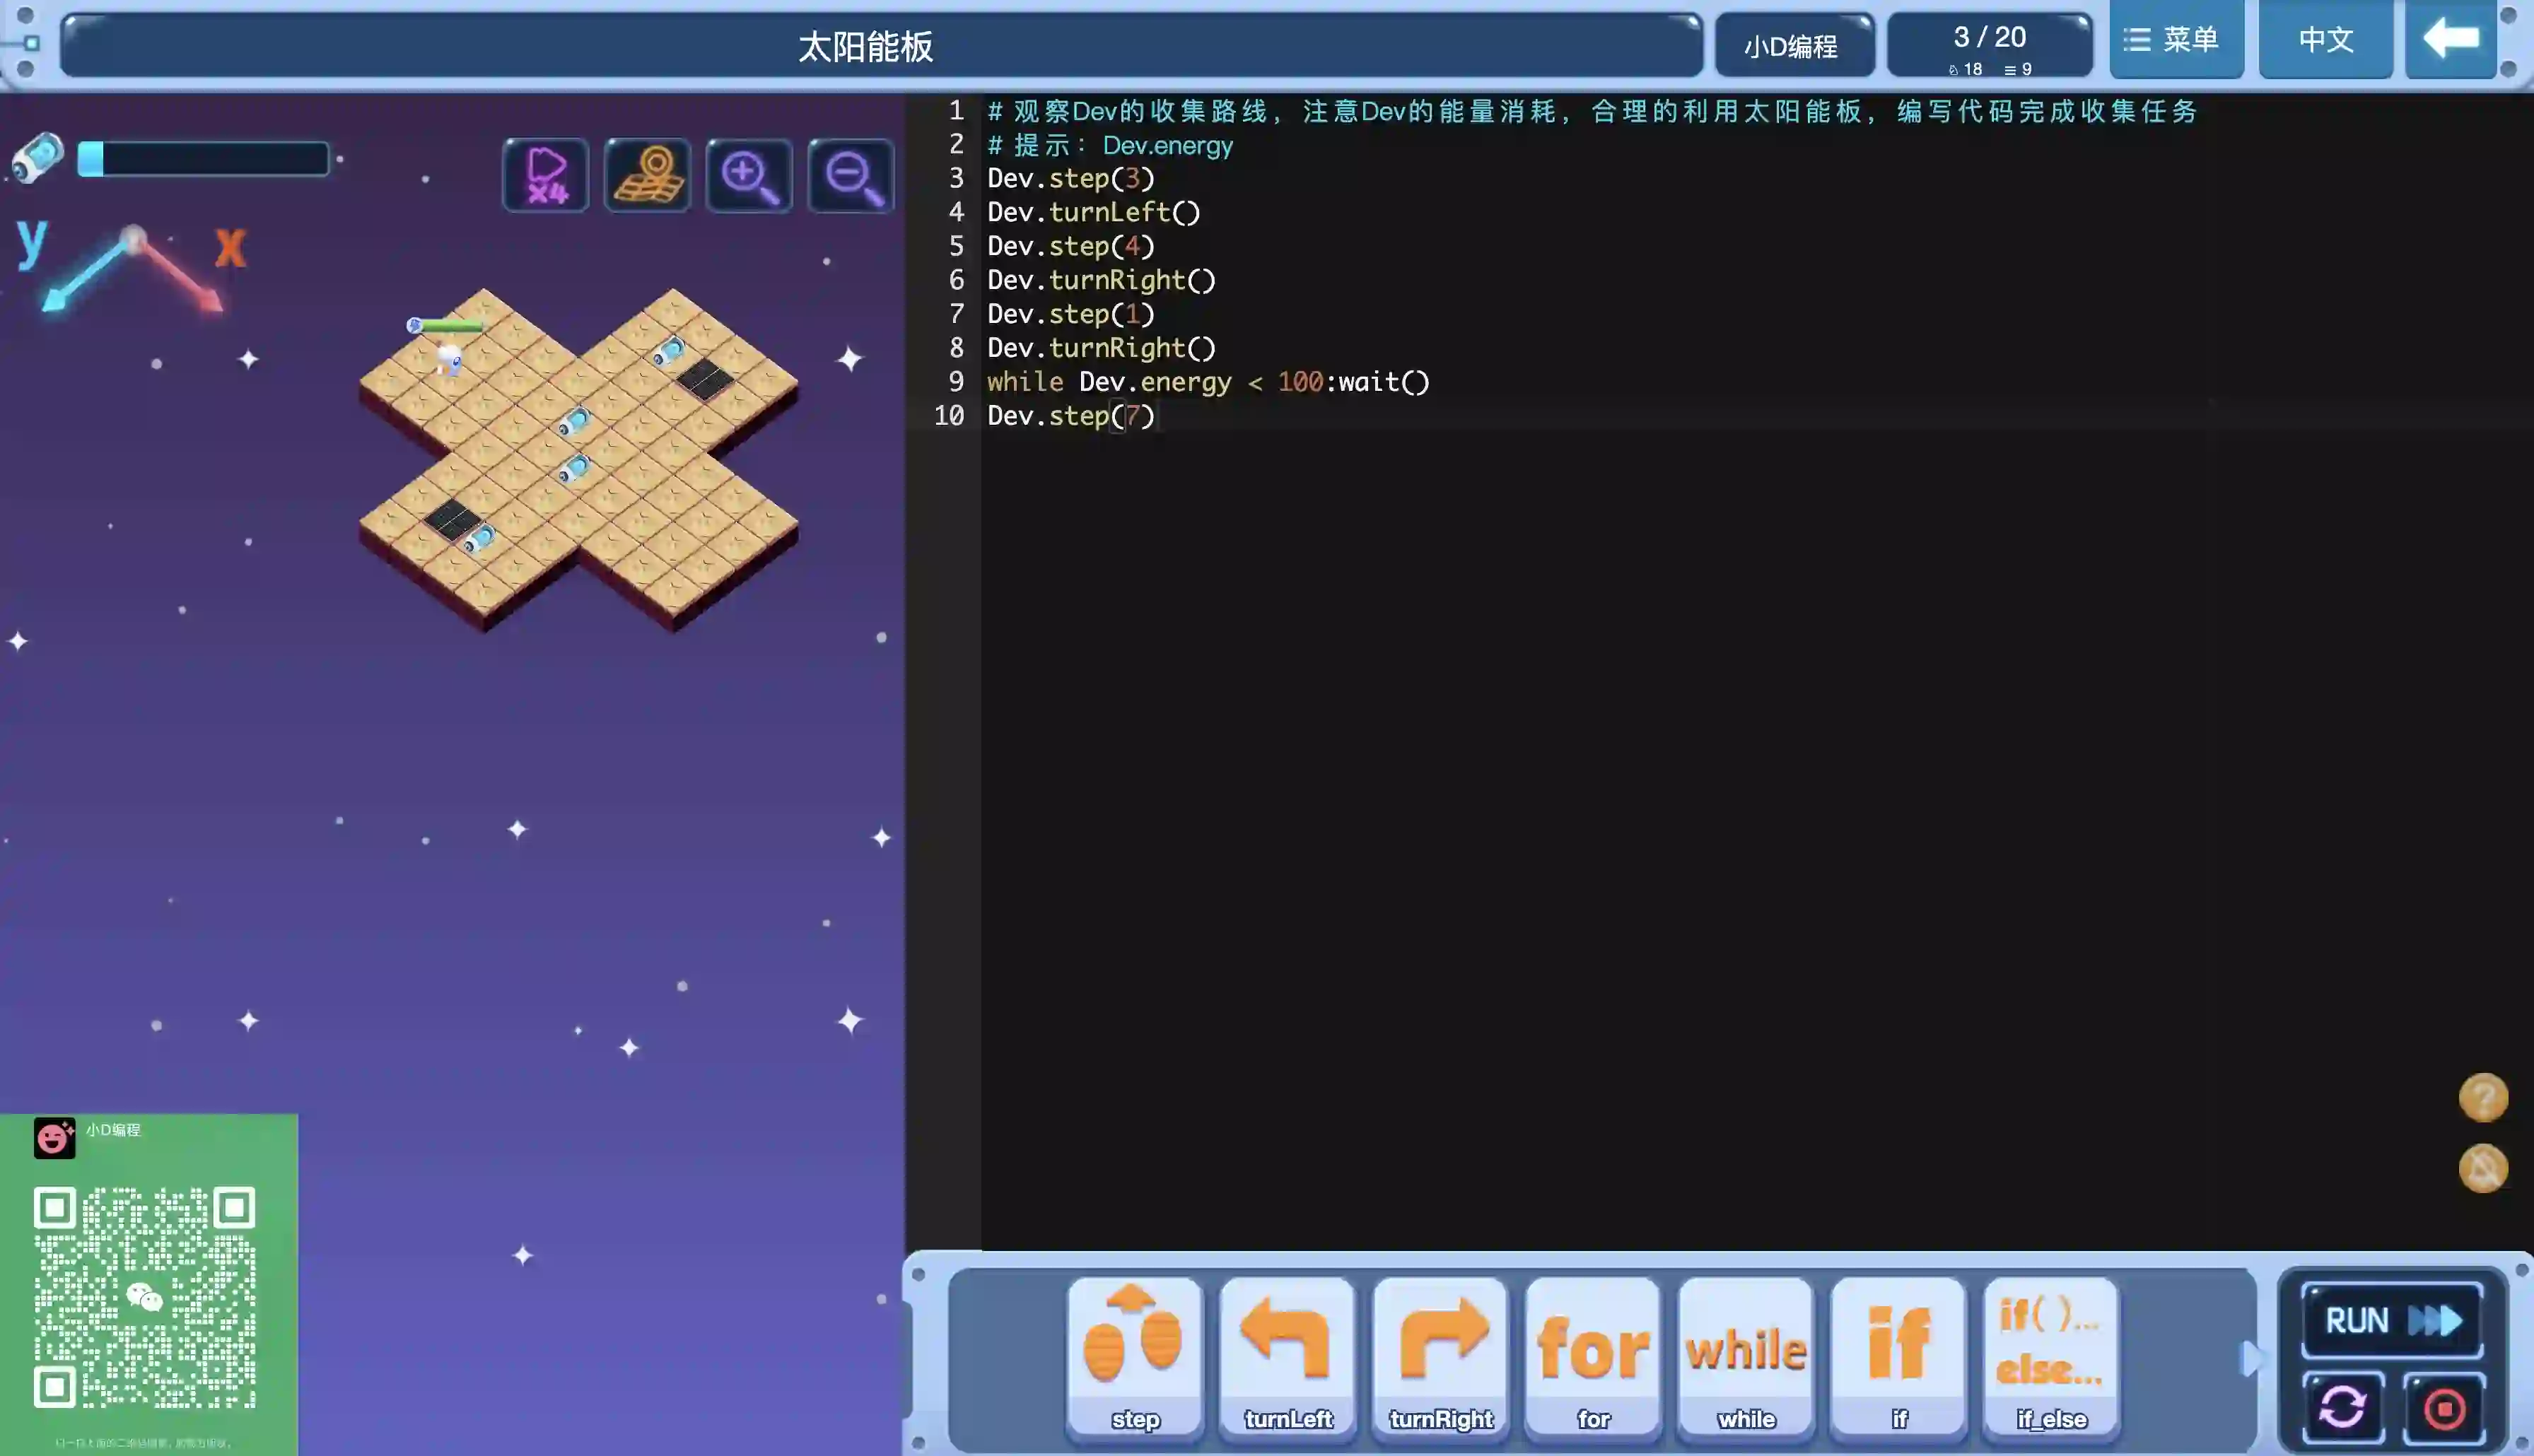Insert the turnLeft command block

tap(1287, 1356)
